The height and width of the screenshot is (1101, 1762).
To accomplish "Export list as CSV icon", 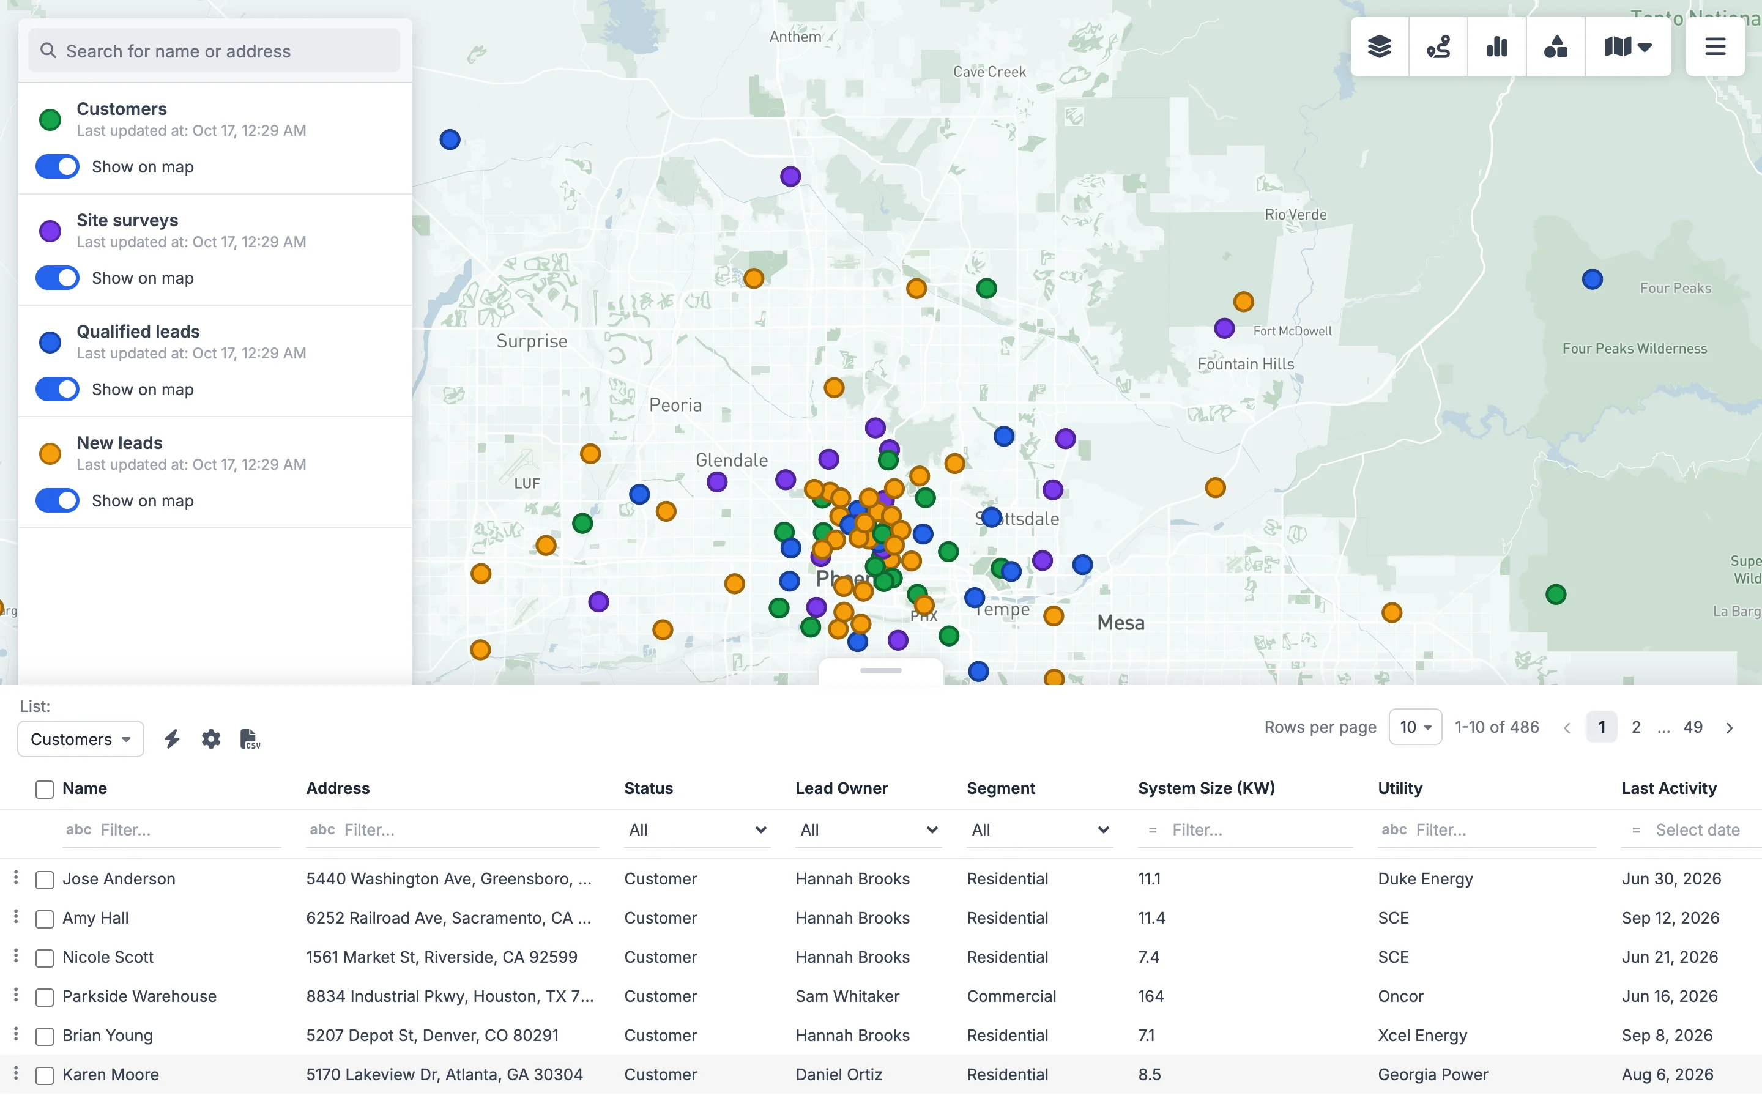I will (x=250, y=739).
